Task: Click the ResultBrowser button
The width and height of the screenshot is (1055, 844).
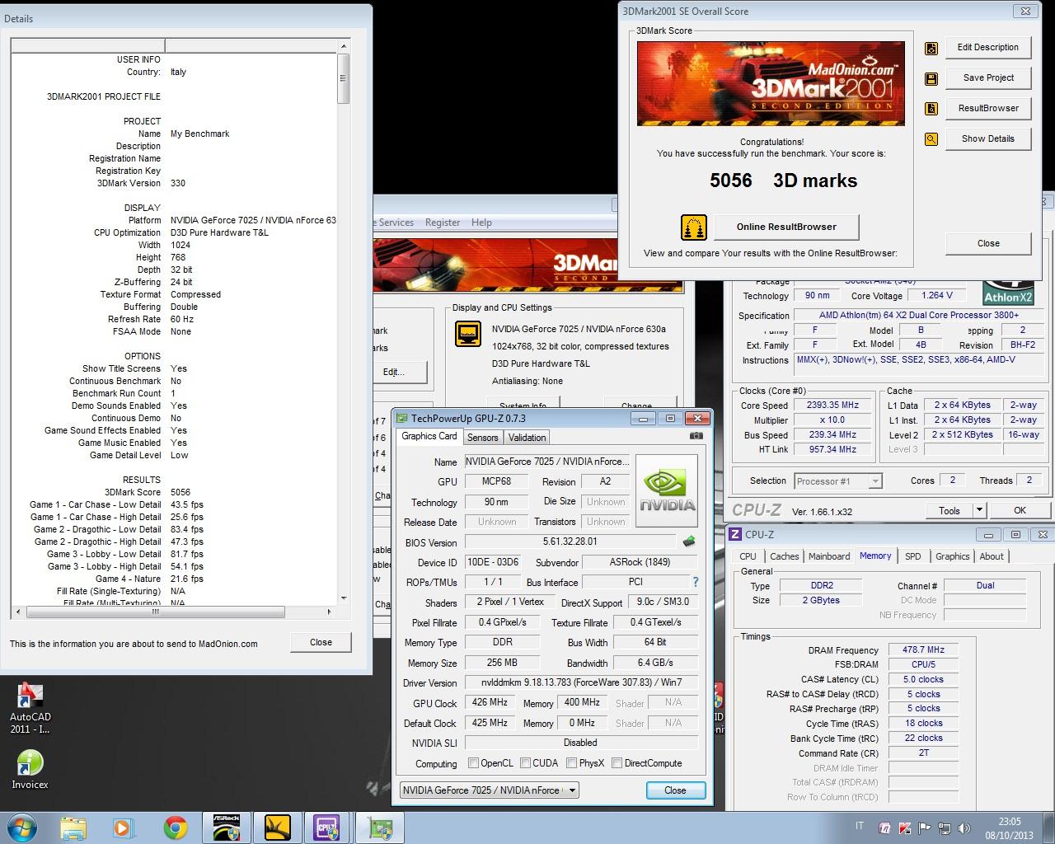Action: click(987, 108)
